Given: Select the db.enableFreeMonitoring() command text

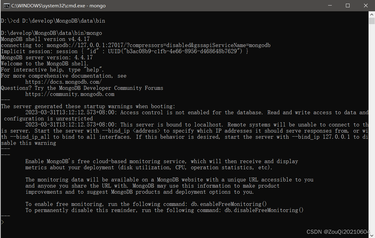Looking at the screenshot, I should (229, 204).
